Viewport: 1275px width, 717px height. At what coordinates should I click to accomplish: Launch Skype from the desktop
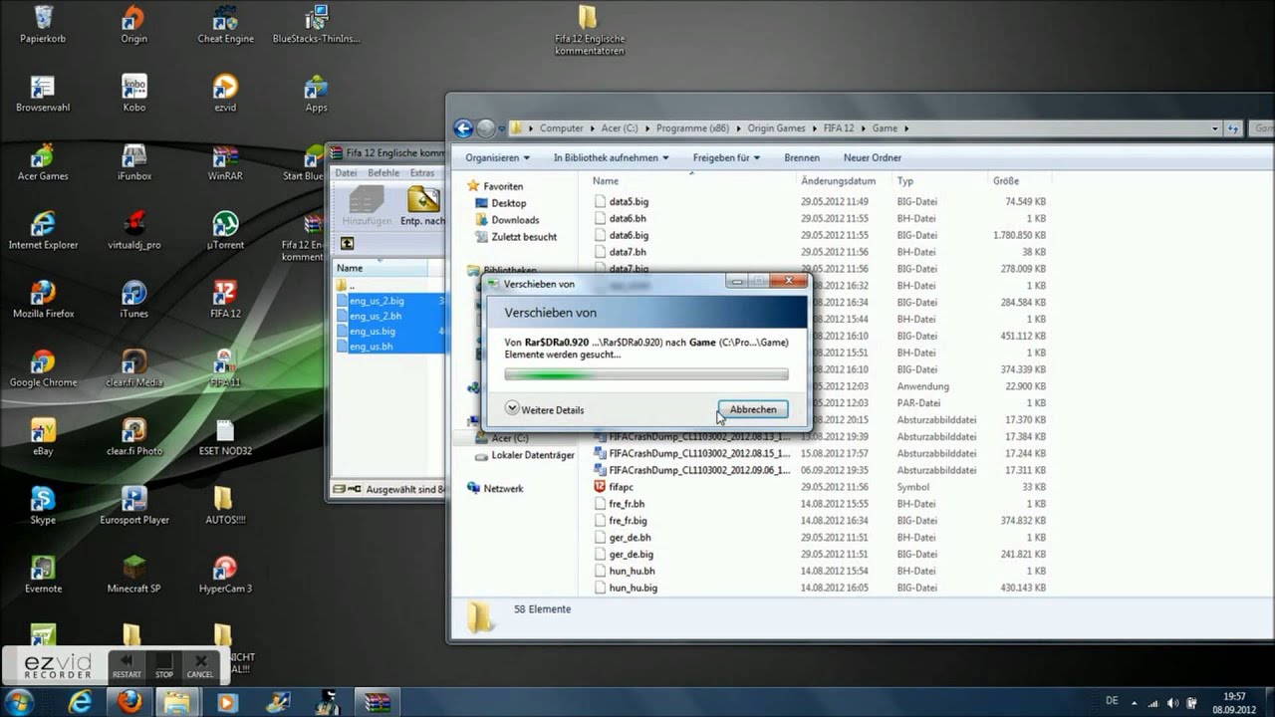click(43, 506)
